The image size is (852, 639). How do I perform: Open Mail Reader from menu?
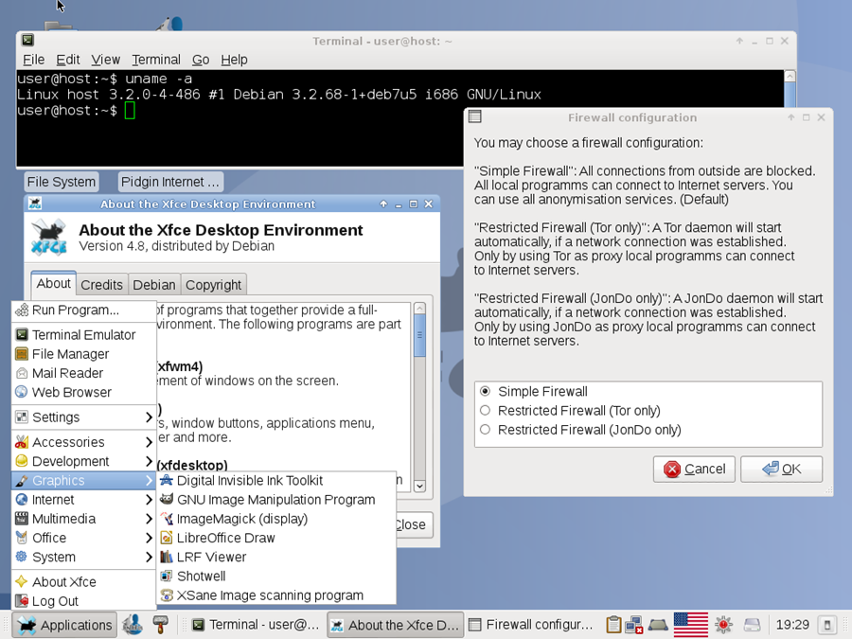pyautogui.click(x=83, y=373)
